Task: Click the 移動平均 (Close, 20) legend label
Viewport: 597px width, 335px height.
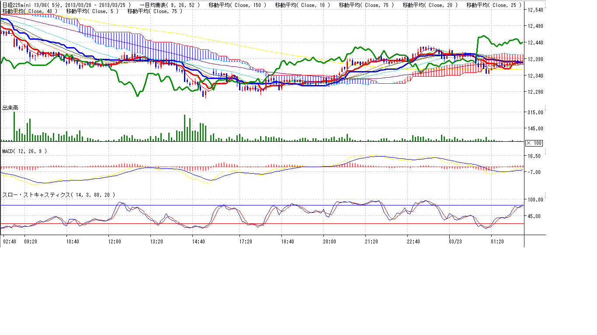Action: (x=430, y=5)
